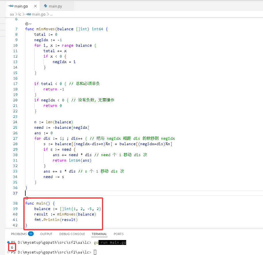
Task: Open the Debug Console panel tab
Action: point(72,234)
